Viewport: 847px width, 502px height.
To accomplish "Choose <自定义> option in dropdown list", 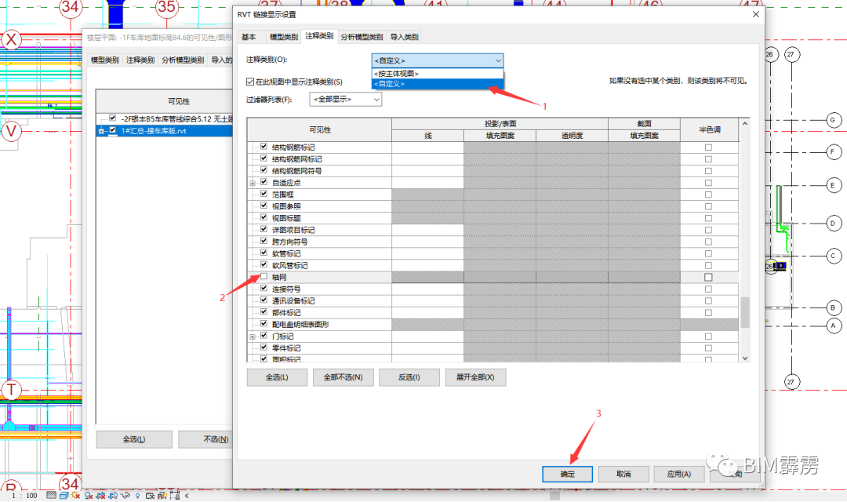I will coord(438,84).
